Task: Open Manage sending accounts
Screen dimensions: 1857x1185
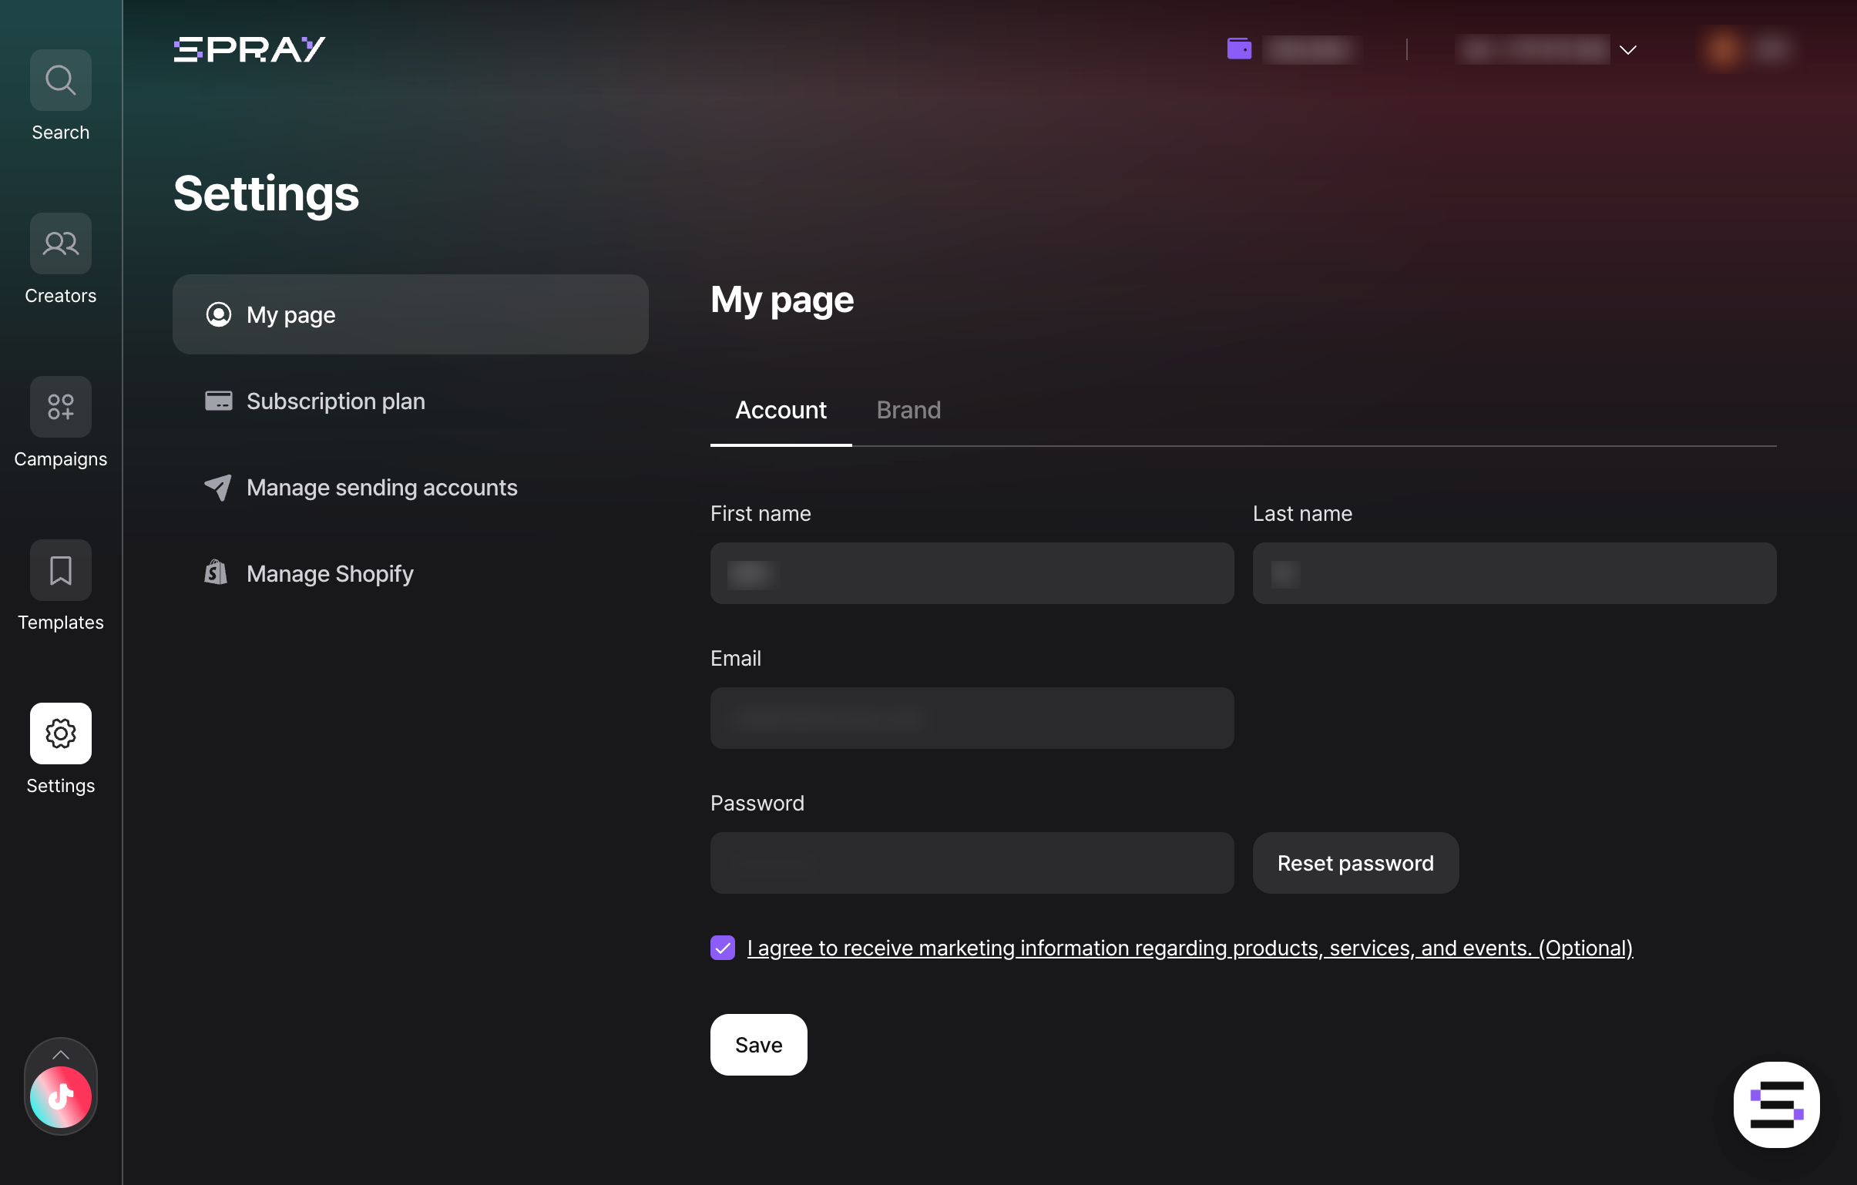Action: click(x=381, y=487)
